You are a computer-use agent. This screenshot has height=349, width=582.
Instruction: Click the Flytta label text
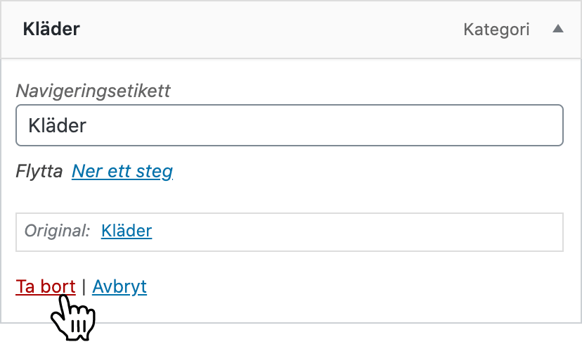pos(39,171)
